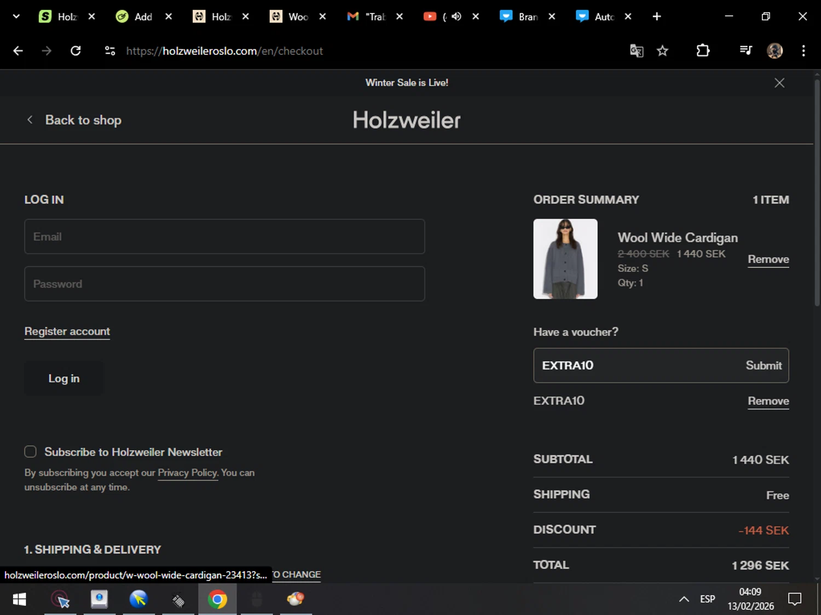Viewport: 821px width, 615px height.
Task: Open the Extensions puzzle icon
Action: point(703,51)
